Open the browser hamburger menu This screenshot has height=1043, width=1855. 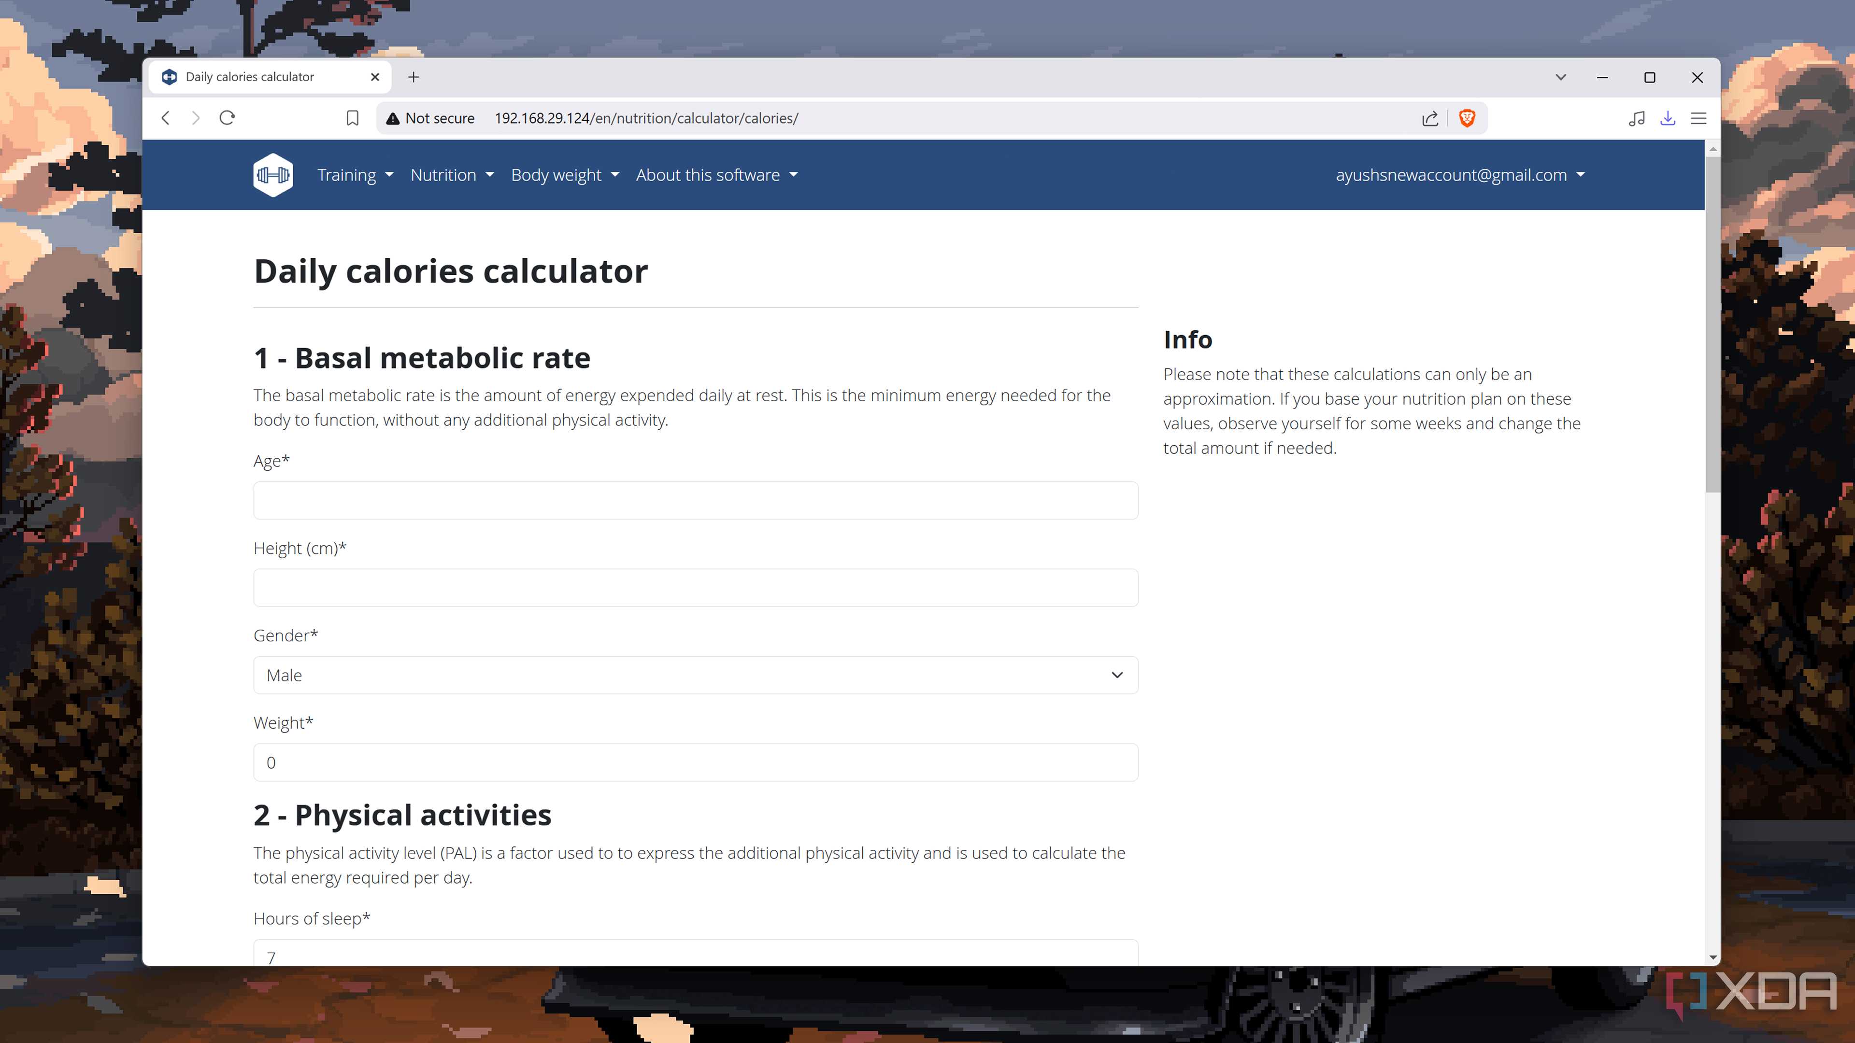tap(1699, 118)
